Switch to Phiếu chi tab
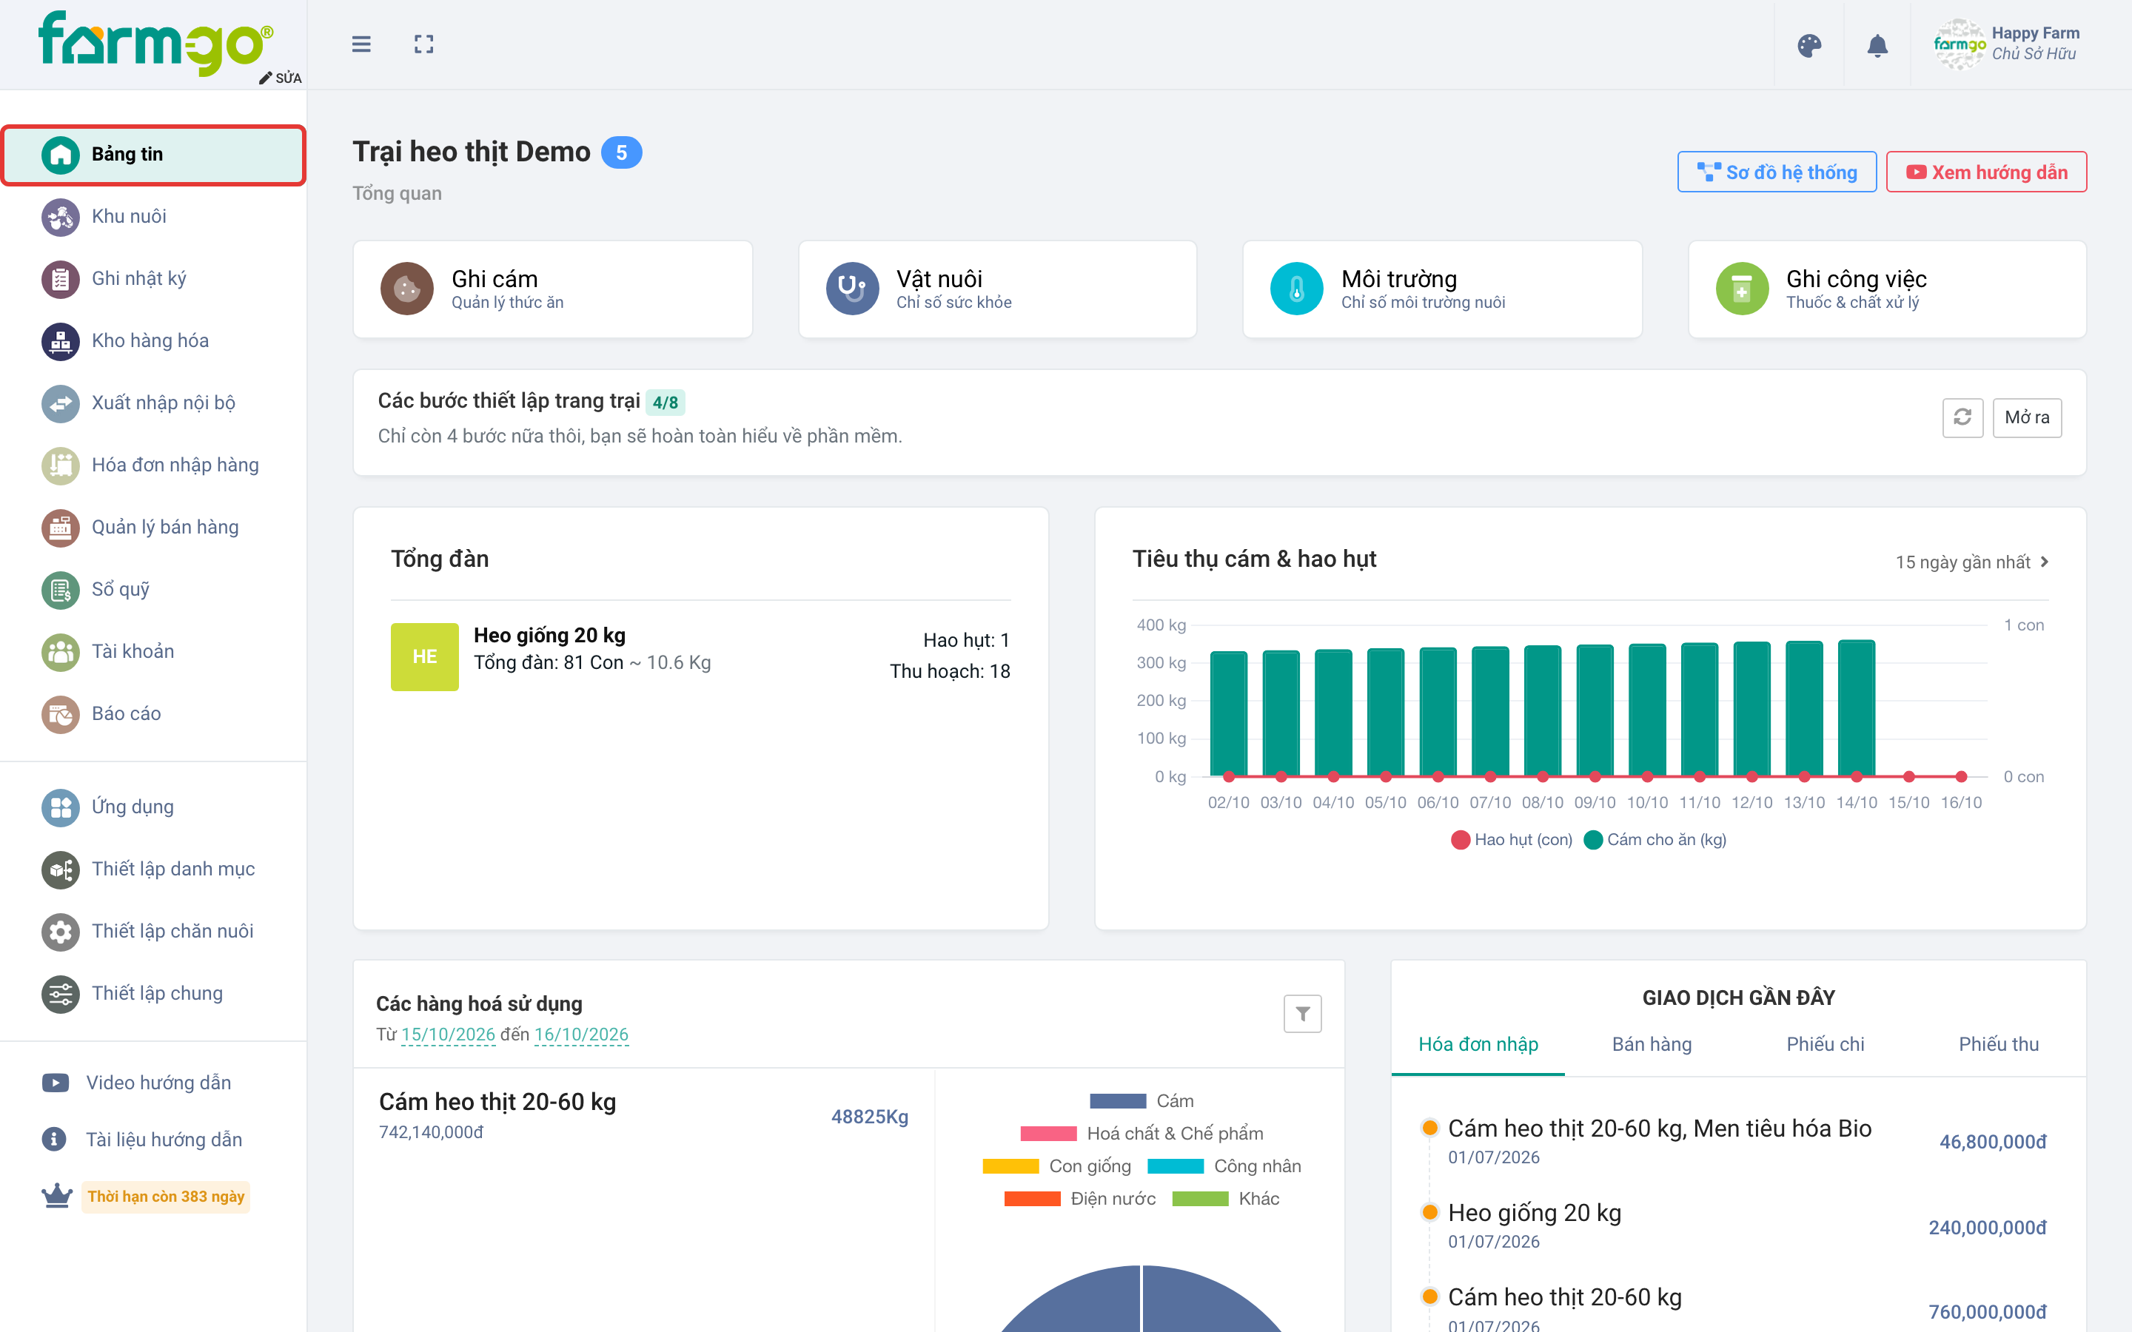This screenshot has width=2132, height=1332. click(x=1825, y=1044)
